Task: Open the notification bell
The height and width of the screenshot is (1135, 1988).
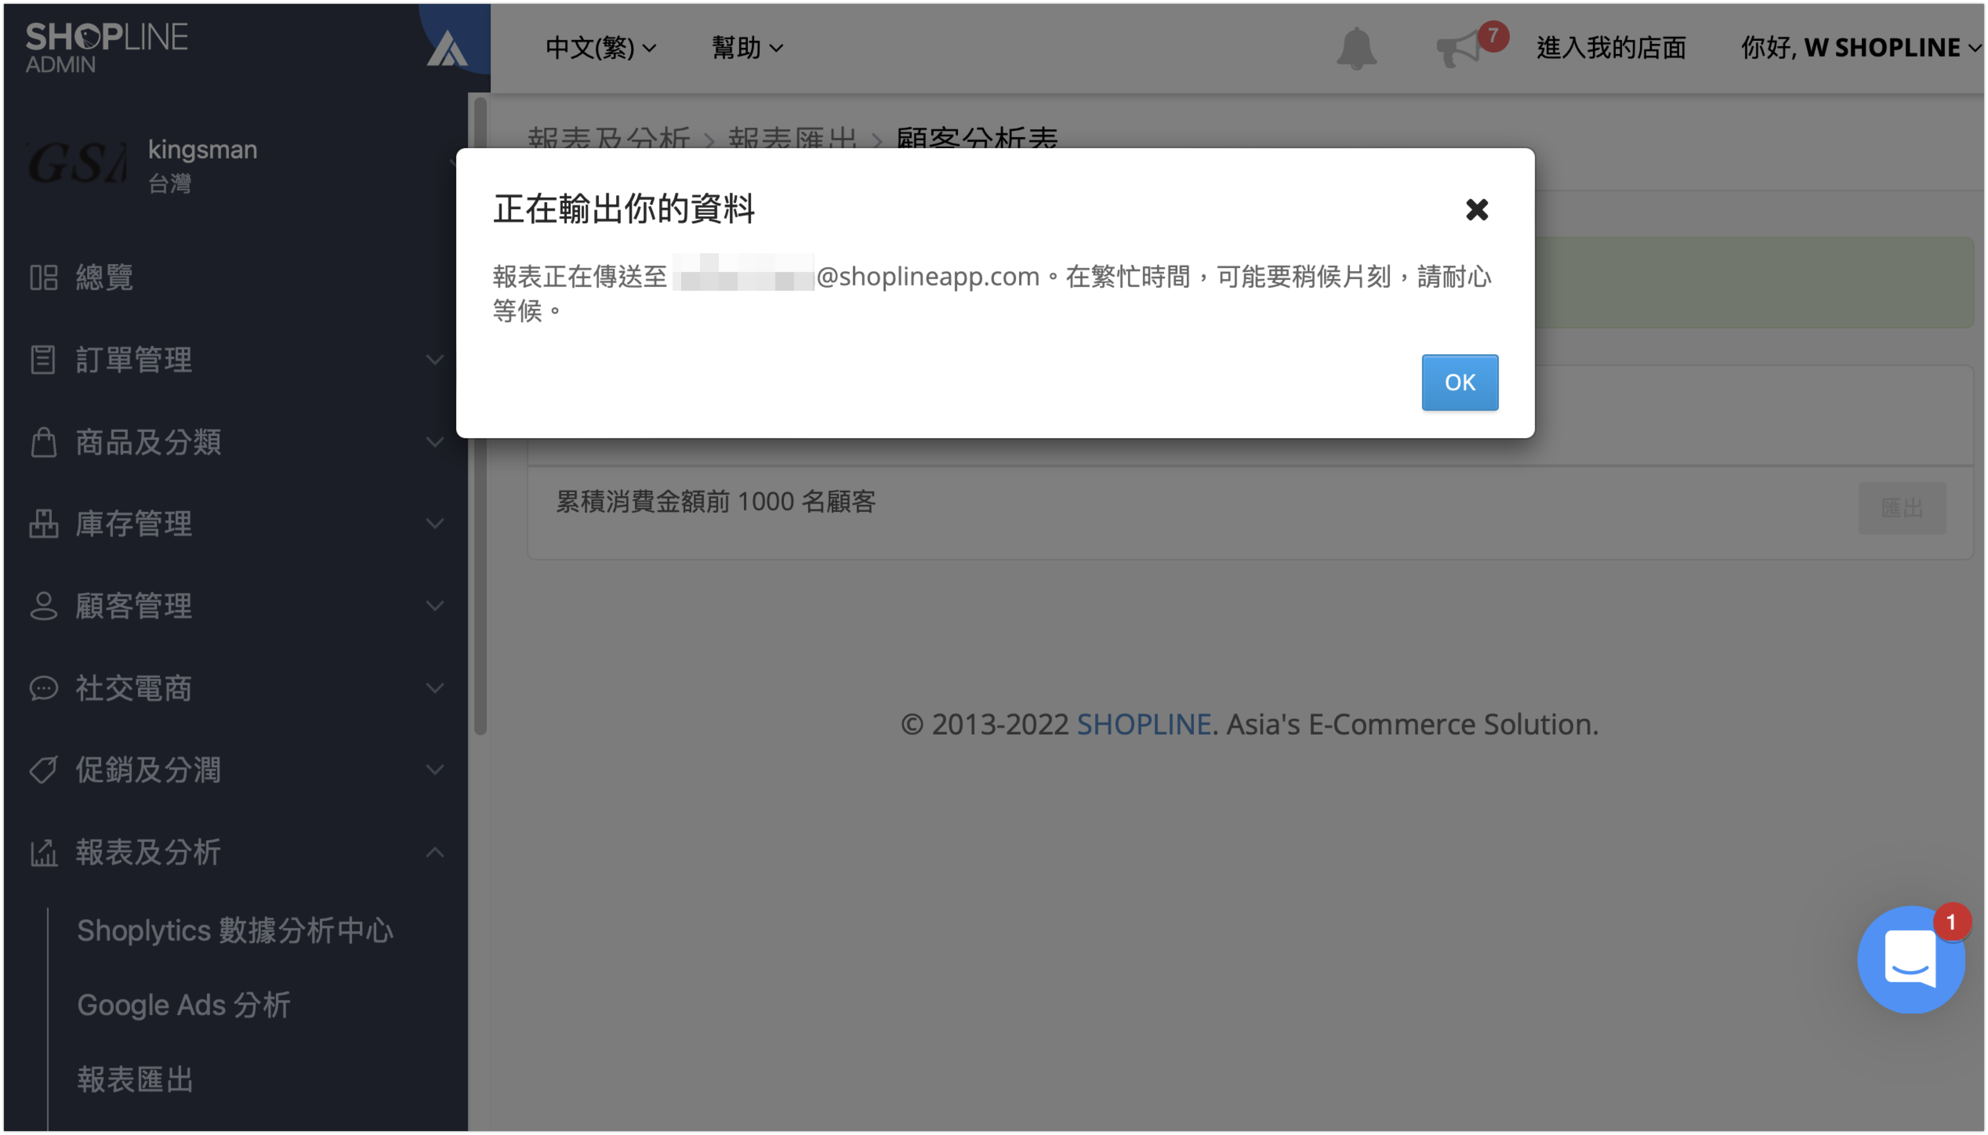Action: pos(1357,48)
